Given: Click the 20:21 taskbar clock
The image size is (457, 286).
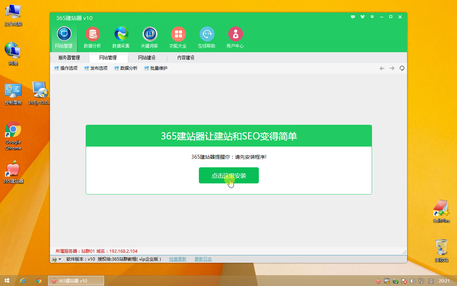Looking at the screenshot, I should (x=444, y=281).
